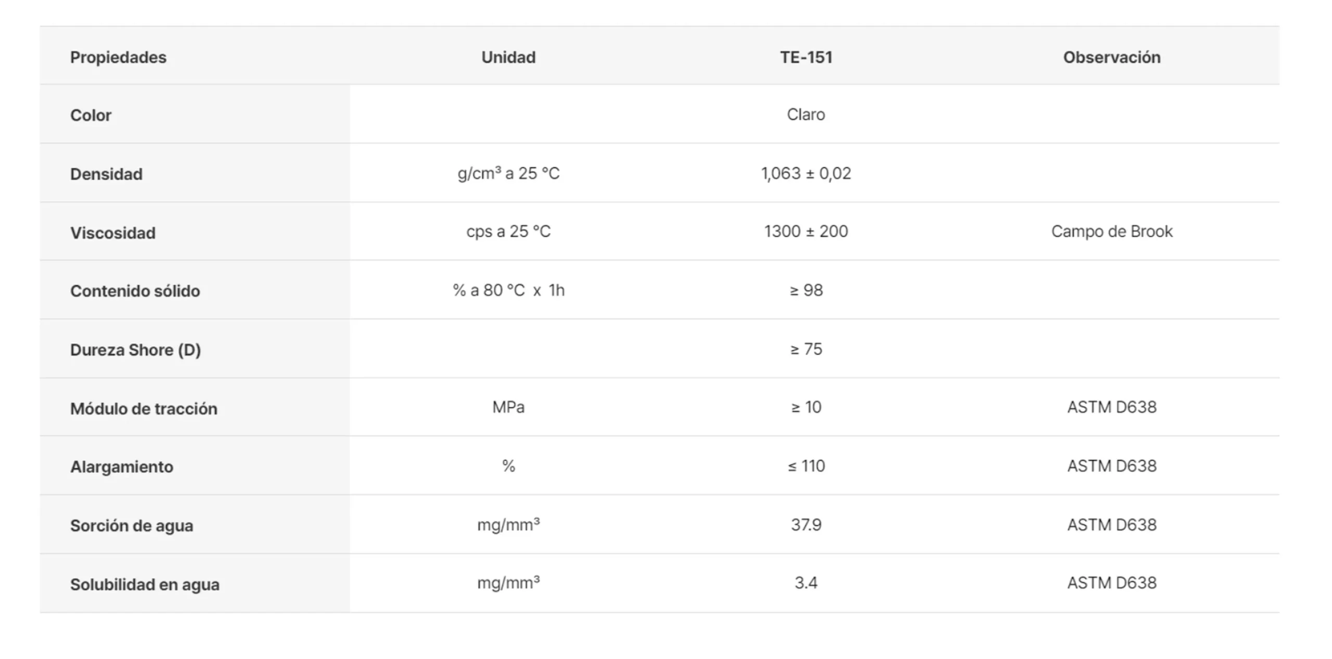Select the ≤ 110 elongation value
The image size is (1332, 659).
tap(805, 466)
